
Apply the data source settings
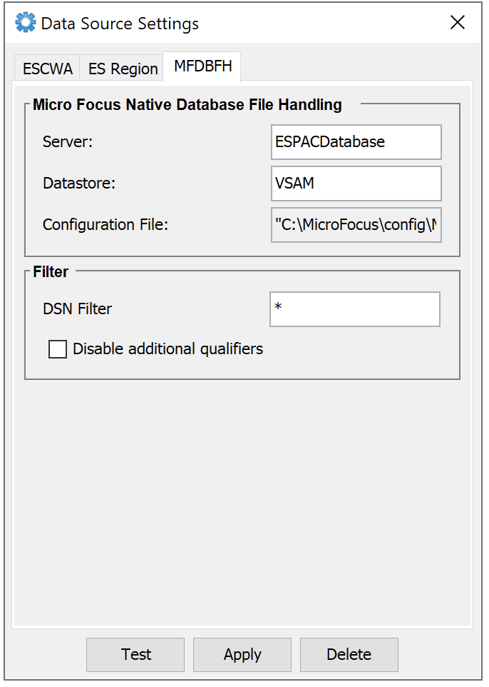point(242,654)
